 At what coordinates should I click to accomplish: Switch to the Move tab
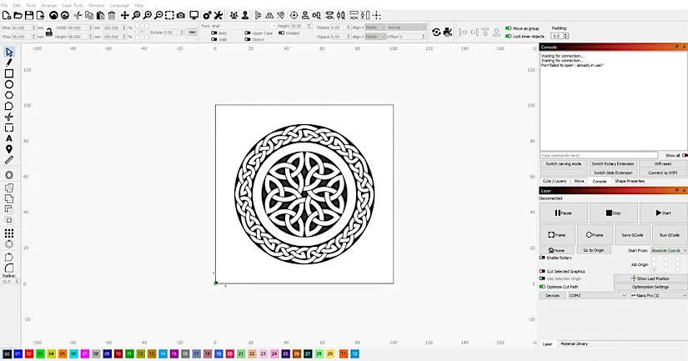click(x=580, y=181)
